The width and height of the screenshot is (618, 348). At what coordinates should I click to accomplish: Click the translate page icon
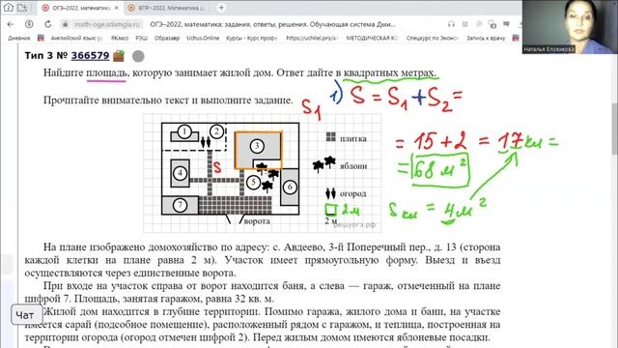pyautogui.click(x=479, y=24)
